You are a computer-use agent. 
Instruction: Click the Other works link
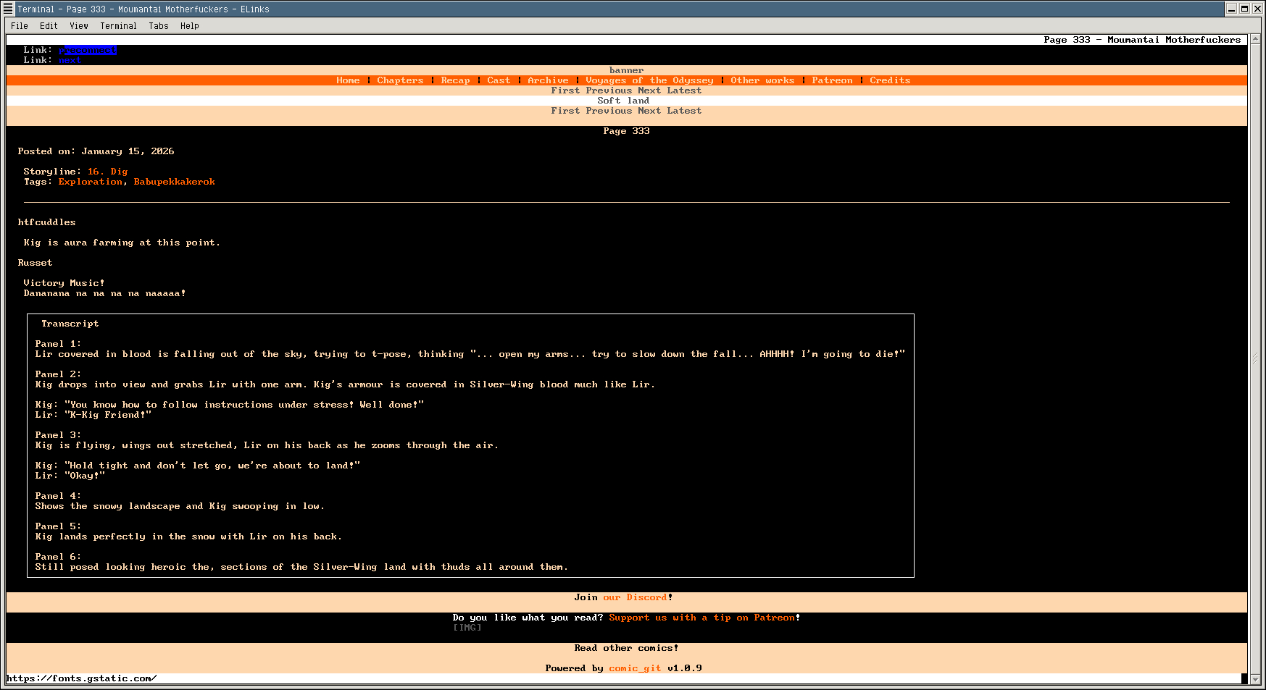pyautogui.click(x=762, y=80)
